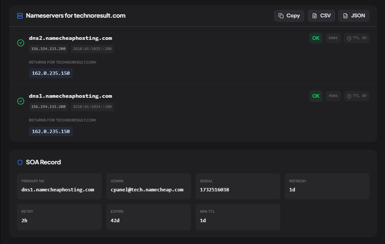Select the 66ms latency badge
Viewport: 385px width, 244px height.
click(x=333, y=38)
